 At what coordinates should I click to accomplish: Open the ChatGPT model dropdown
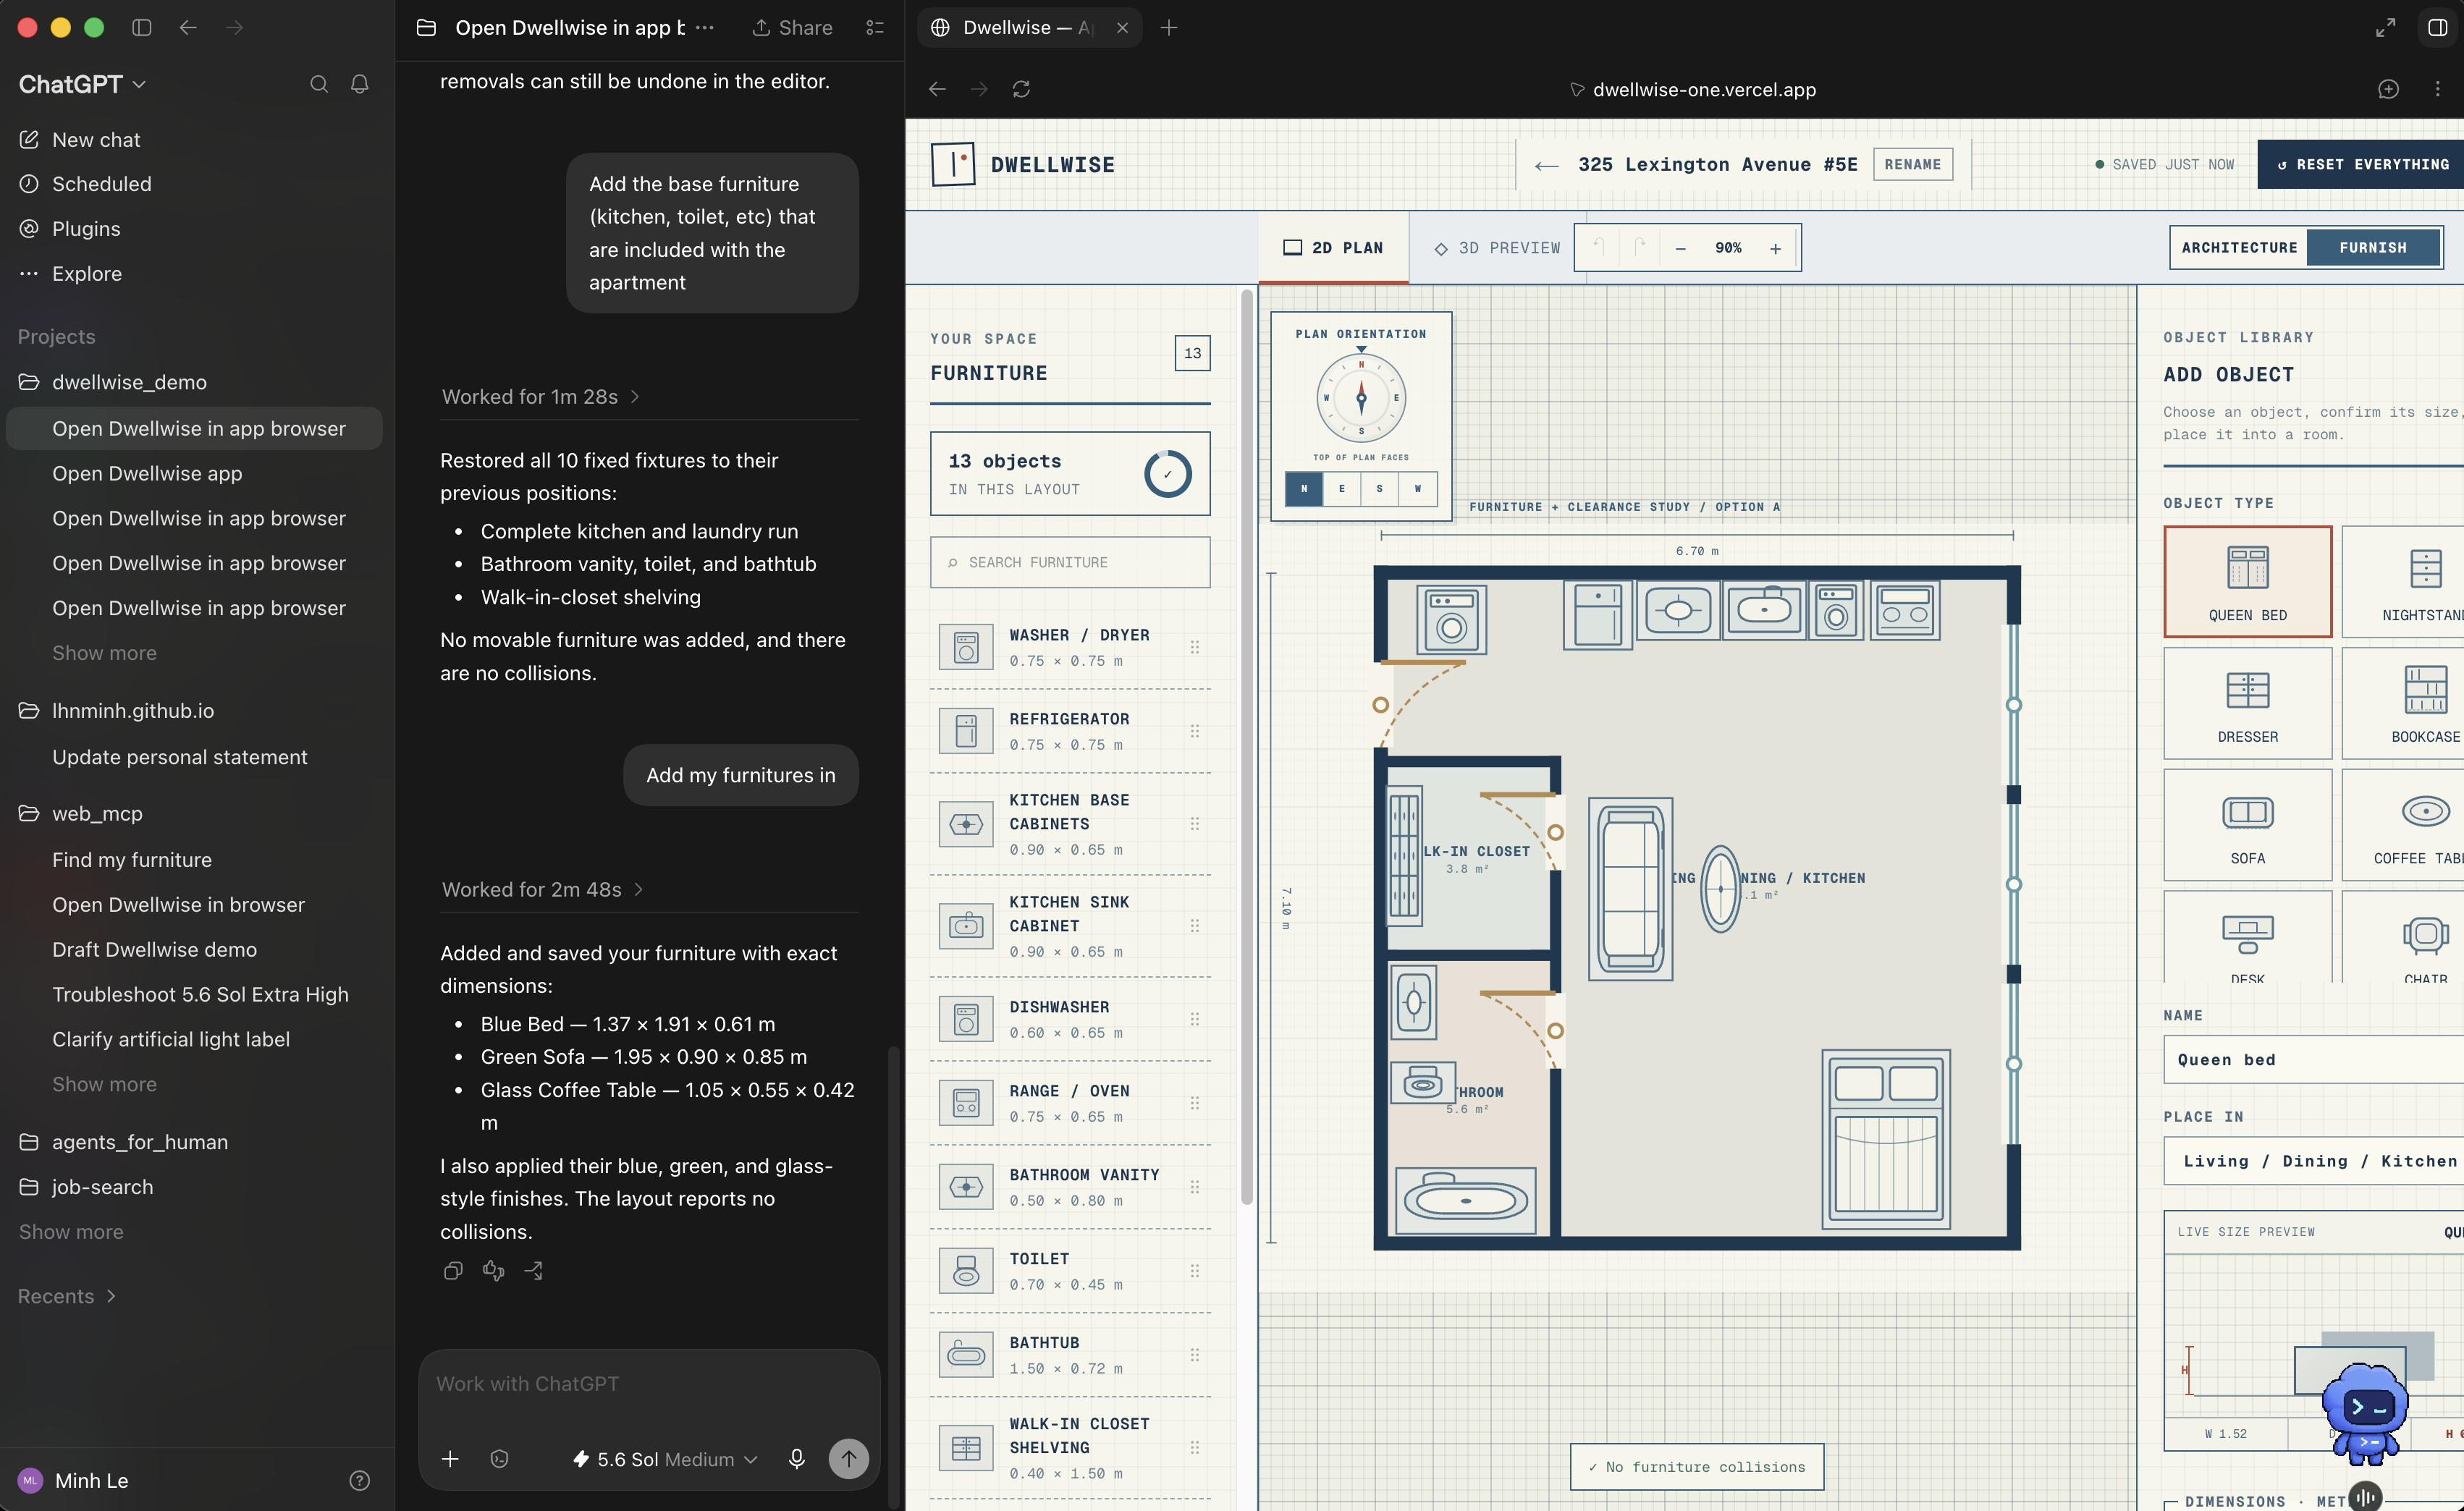point(83,84)
